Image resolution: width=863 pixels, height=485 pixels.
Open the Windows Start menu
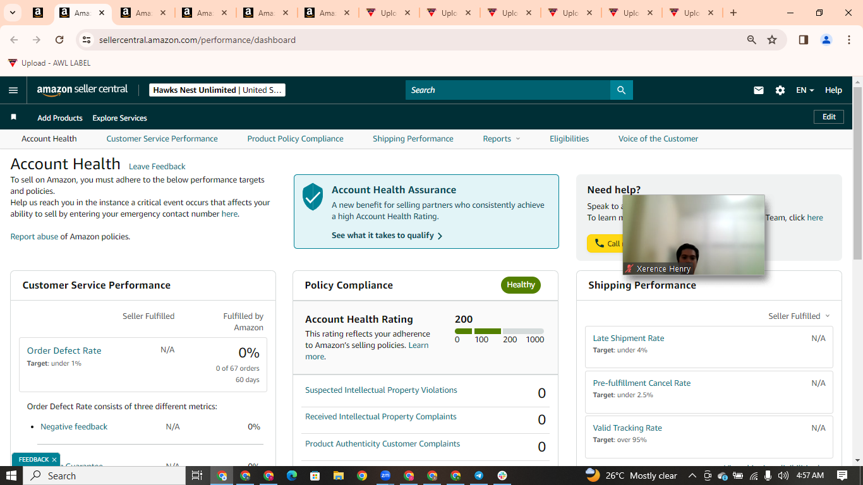click(11, 476)
